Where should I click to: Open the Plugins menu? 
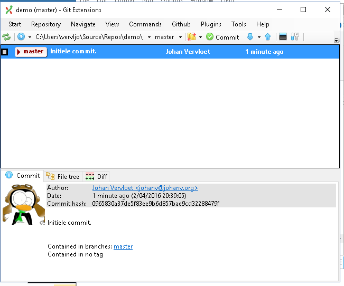point(211,24)
